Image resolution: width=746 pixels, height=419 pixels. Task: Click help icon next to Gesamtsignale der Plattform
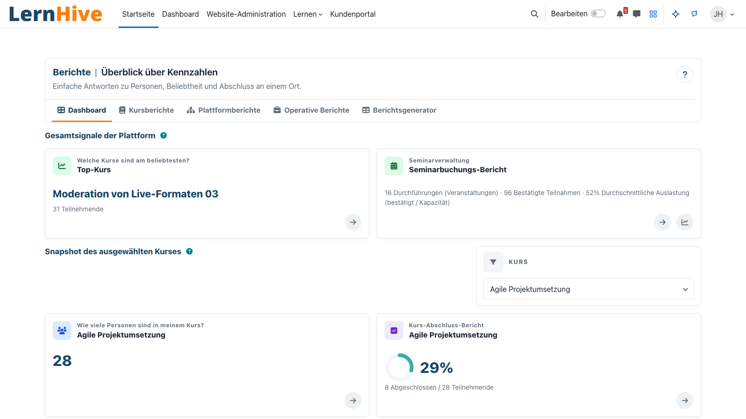164,135
